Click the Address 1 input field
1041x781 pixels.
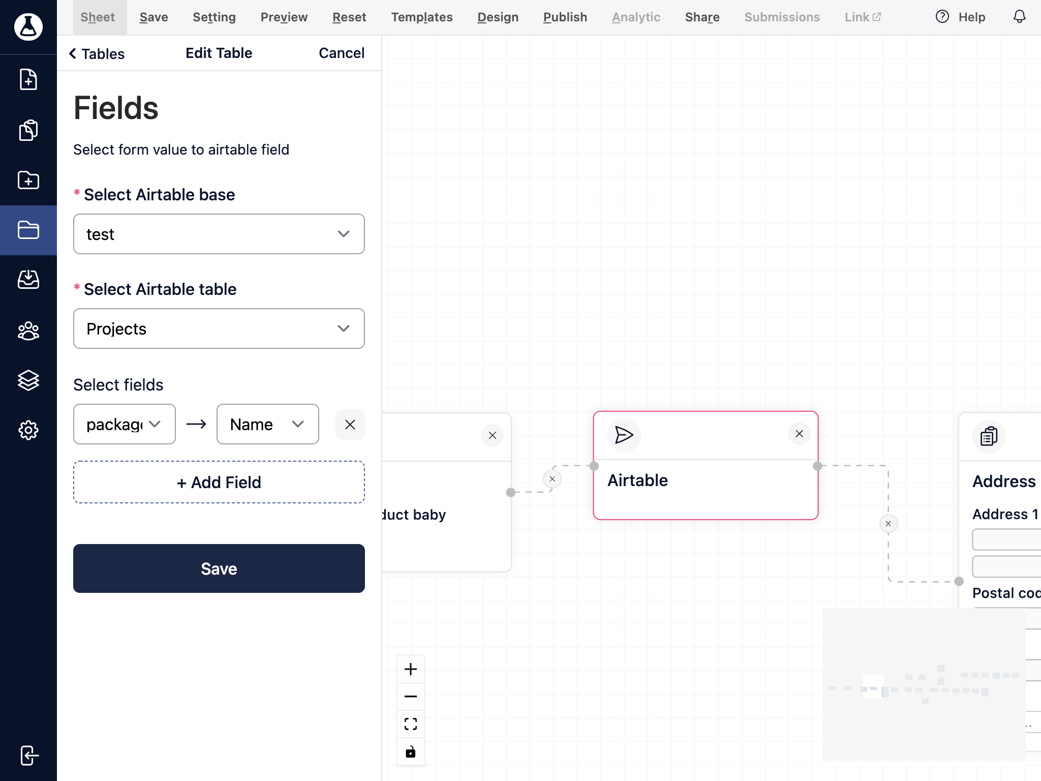[1006, 539]
